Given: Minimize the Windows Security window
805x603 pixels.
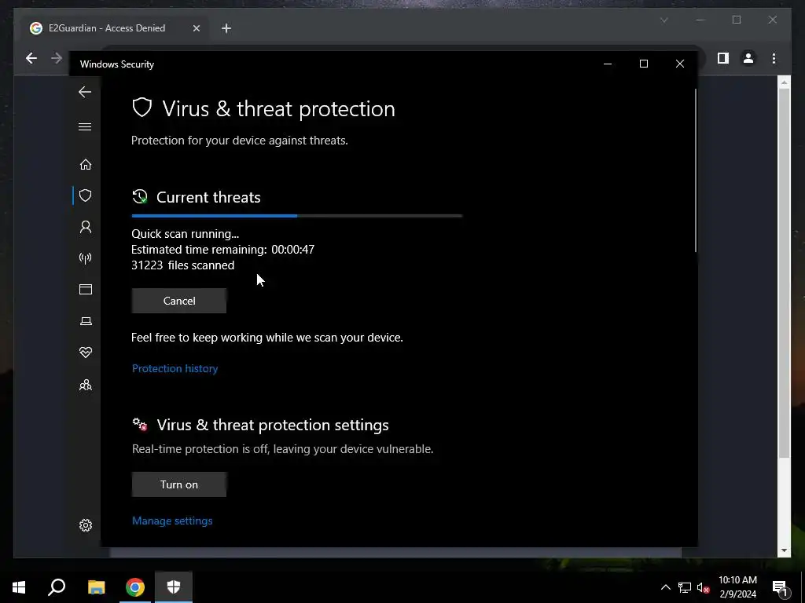Looking at the screenshot, I should (x=608, y=64).
